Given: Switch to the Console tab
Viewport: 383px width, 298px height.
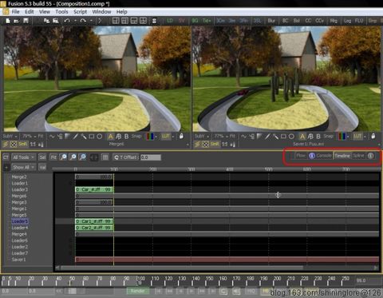Looking at the screenshot, I should click(x=324, y=156).
